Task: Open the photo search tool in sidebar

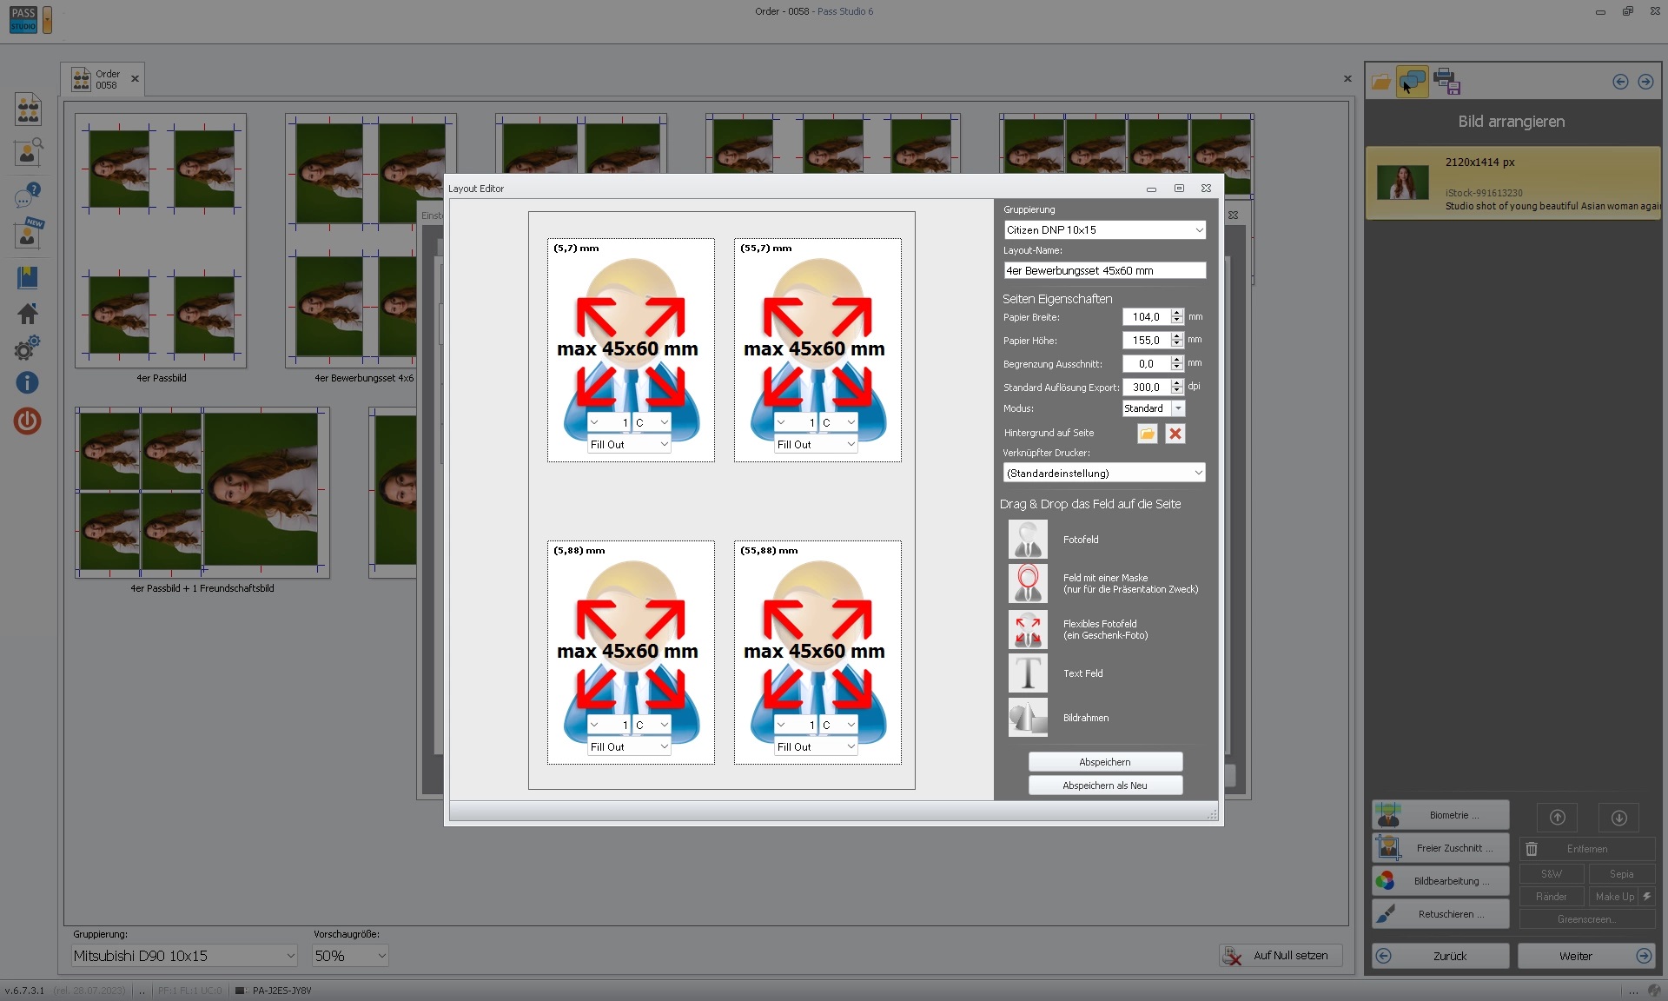Action: (x=28, y=153)
